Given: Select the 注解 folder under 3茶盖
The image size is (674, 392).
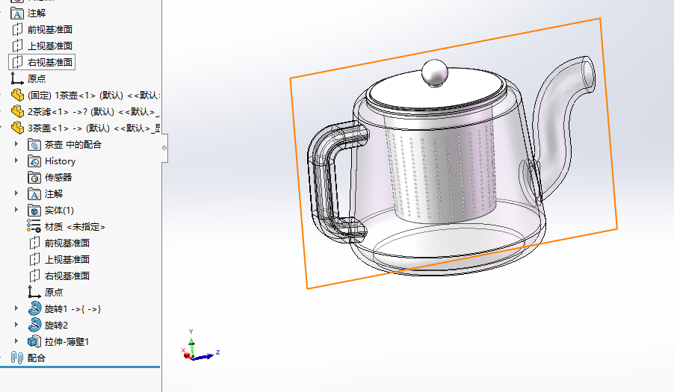Looking at the screenshot, I should tap(45, 193).
